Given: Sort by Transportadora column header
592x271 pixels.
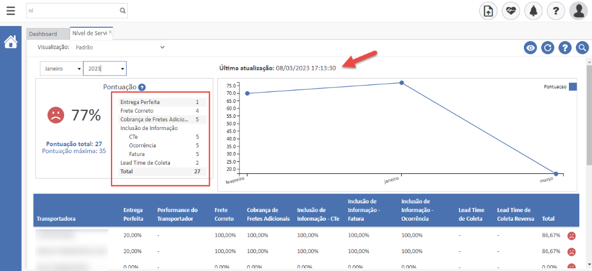Looking at the screenshot, I should 57,219.
